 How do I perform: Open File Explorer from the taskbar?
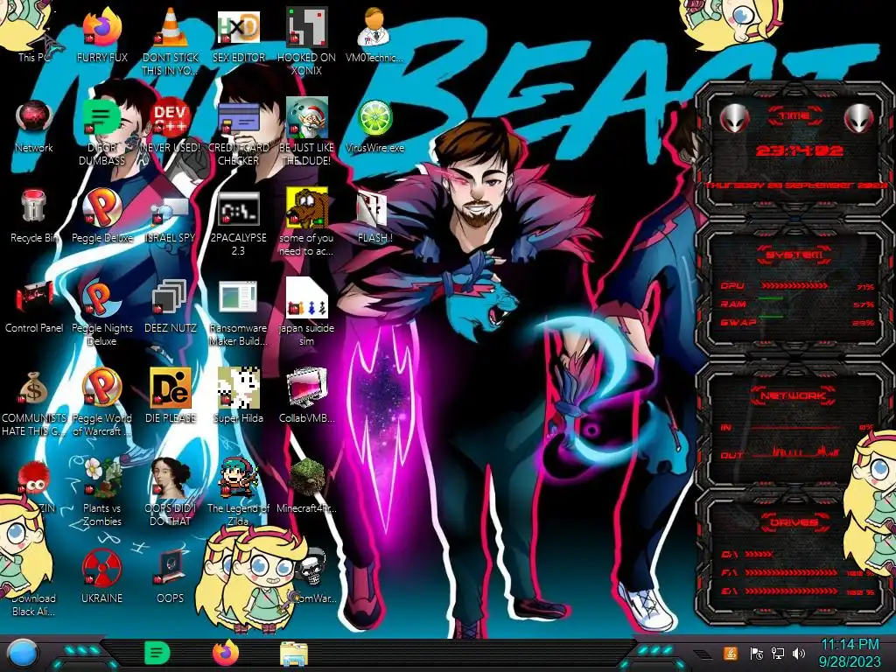coord(294,654)
